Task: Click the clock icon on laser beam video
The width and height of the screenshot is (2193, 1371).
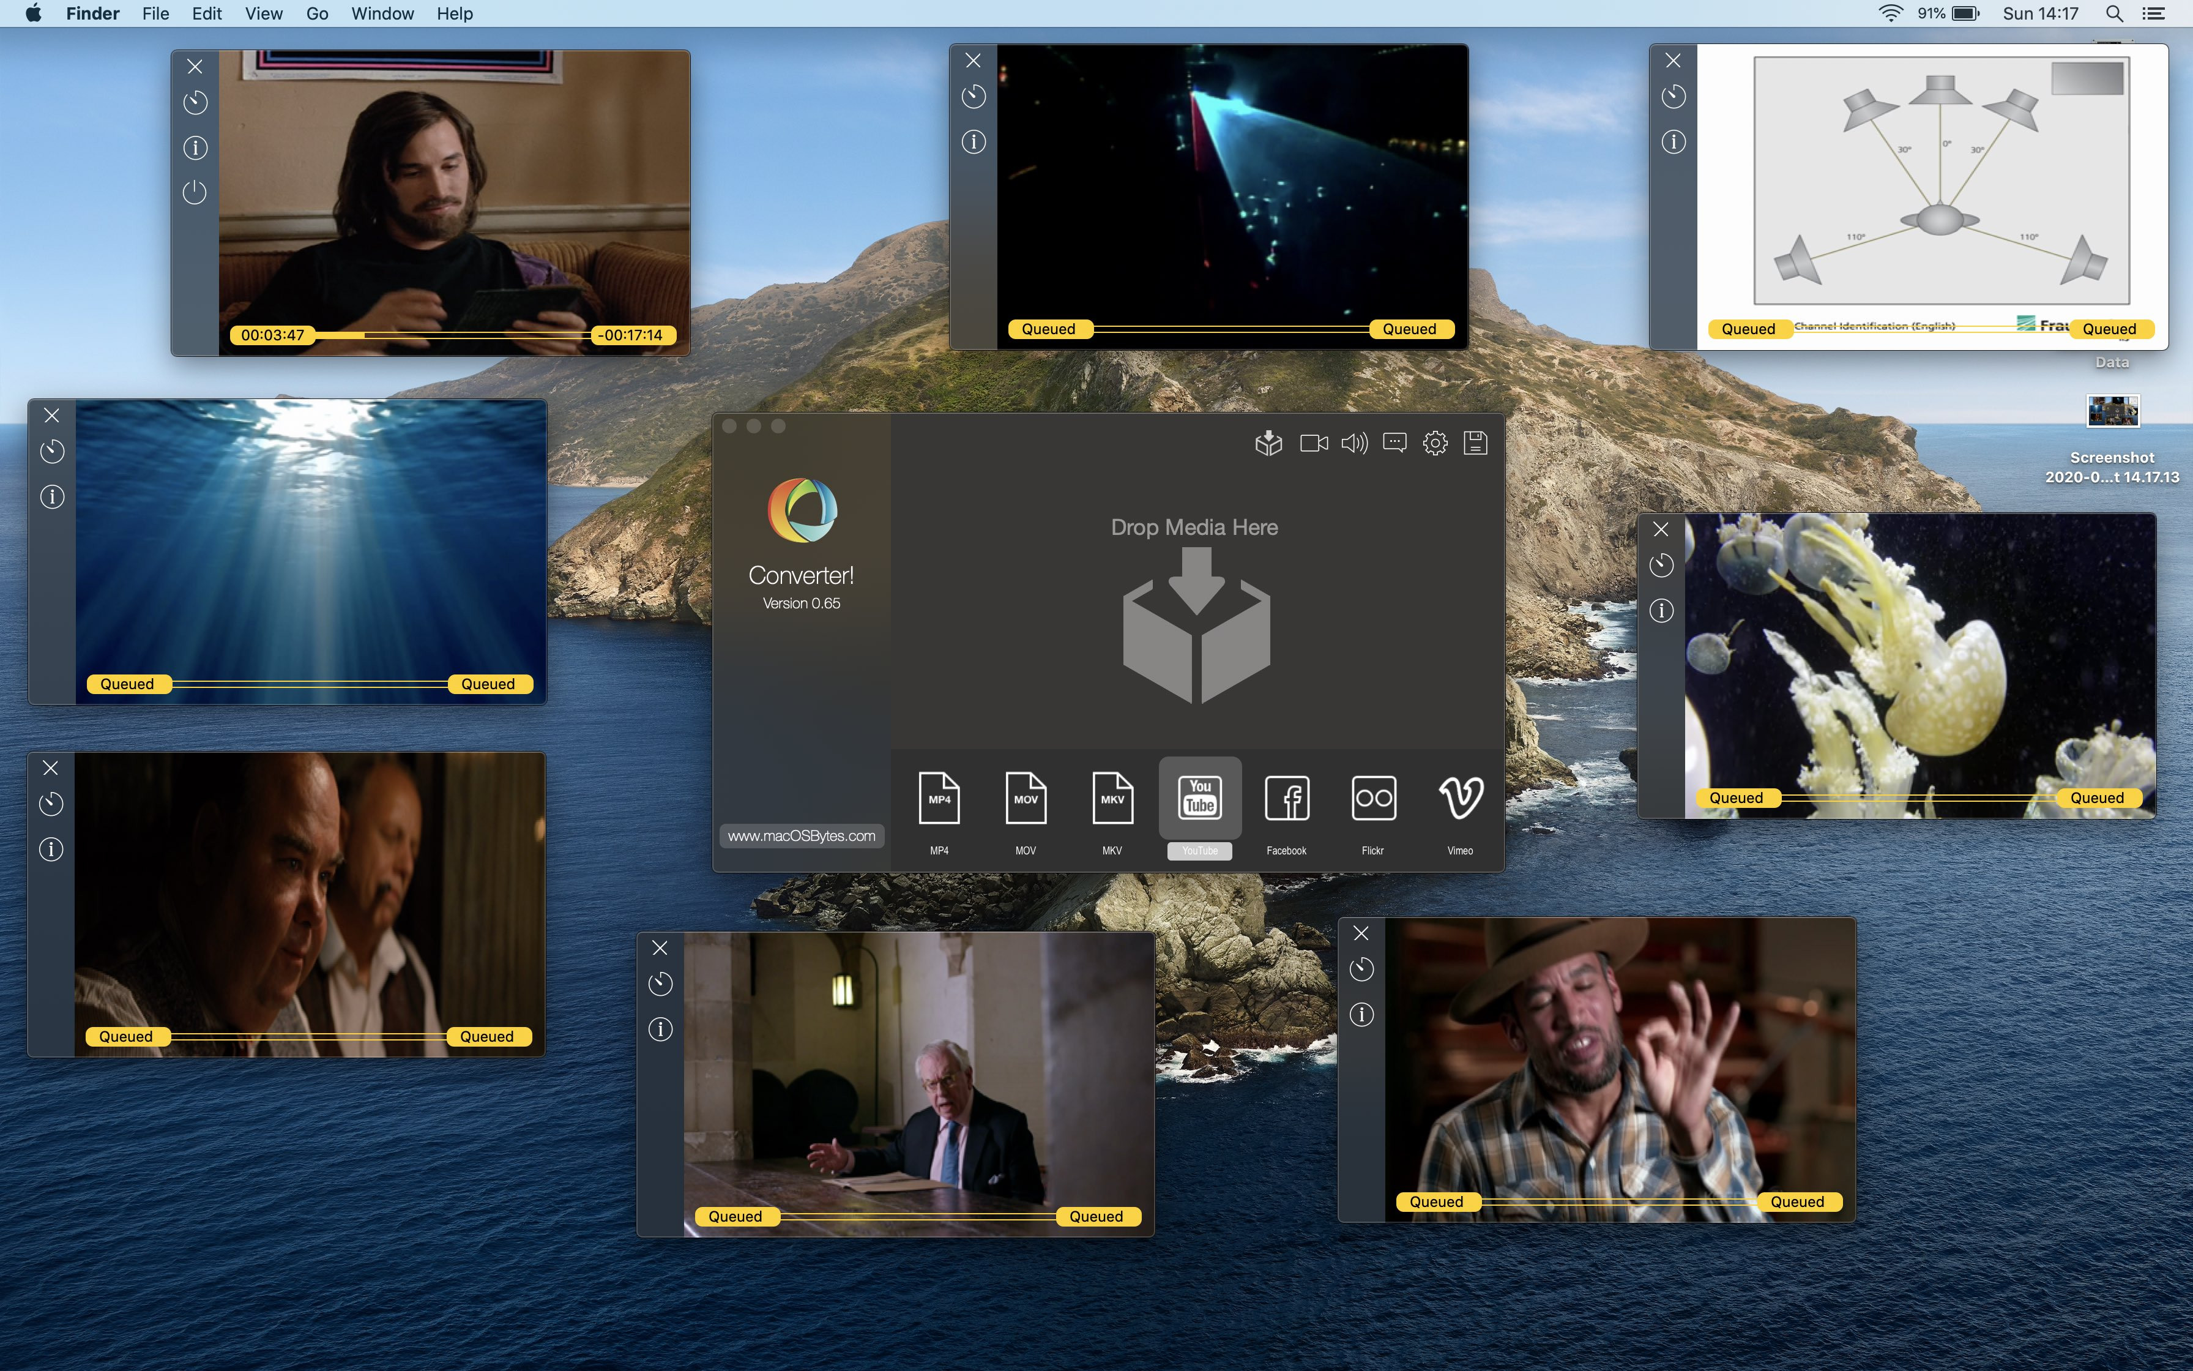Action: (974, 96)
